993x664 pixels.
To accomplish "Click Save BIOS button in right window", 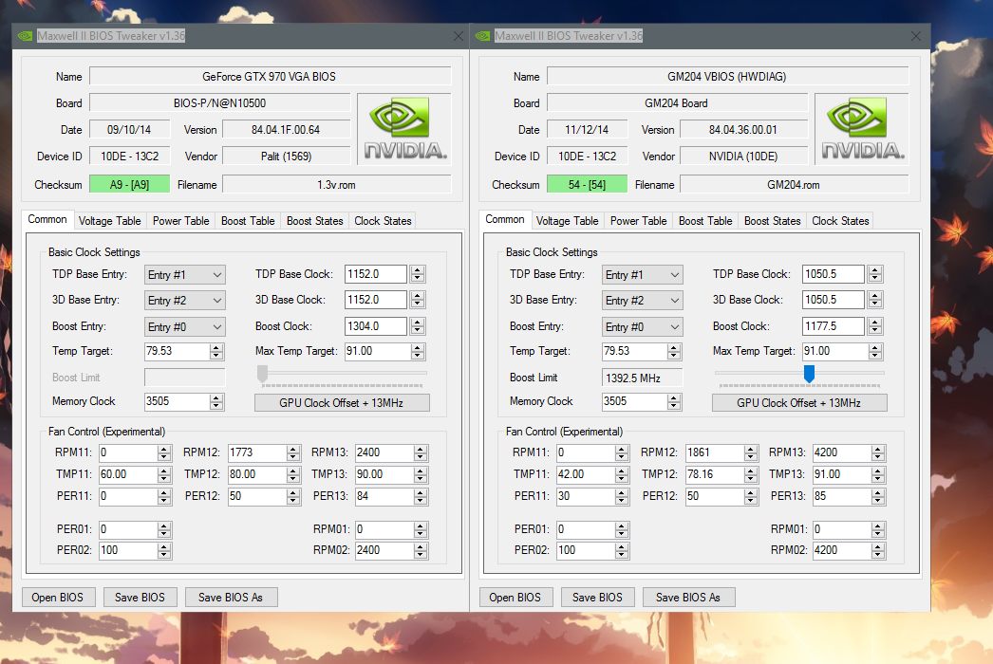I will click(597, 598).
